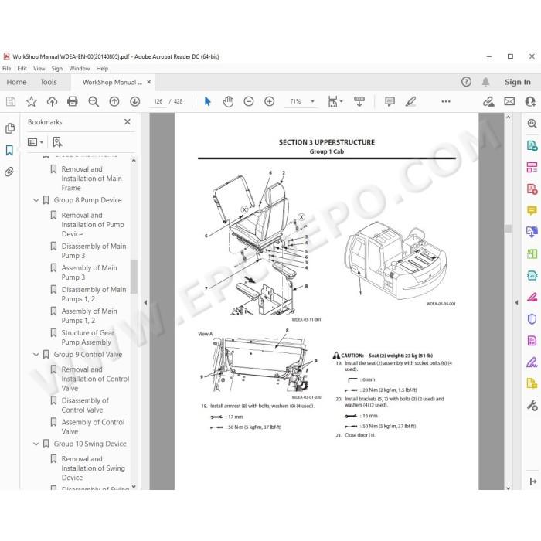Open the Export PDF tool
The image size is (541, 541).
(x=532, y=145)
